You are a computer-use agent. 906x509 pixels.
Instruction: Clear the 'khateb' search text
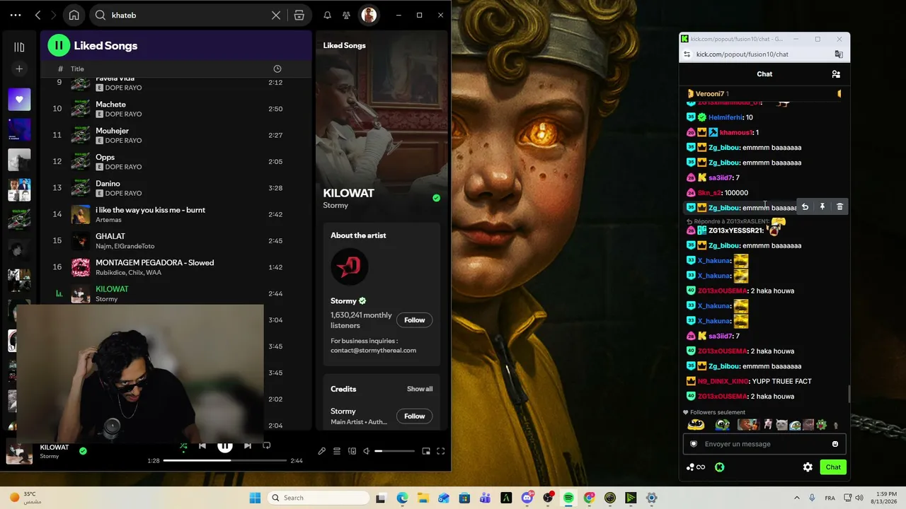(276, 15)
